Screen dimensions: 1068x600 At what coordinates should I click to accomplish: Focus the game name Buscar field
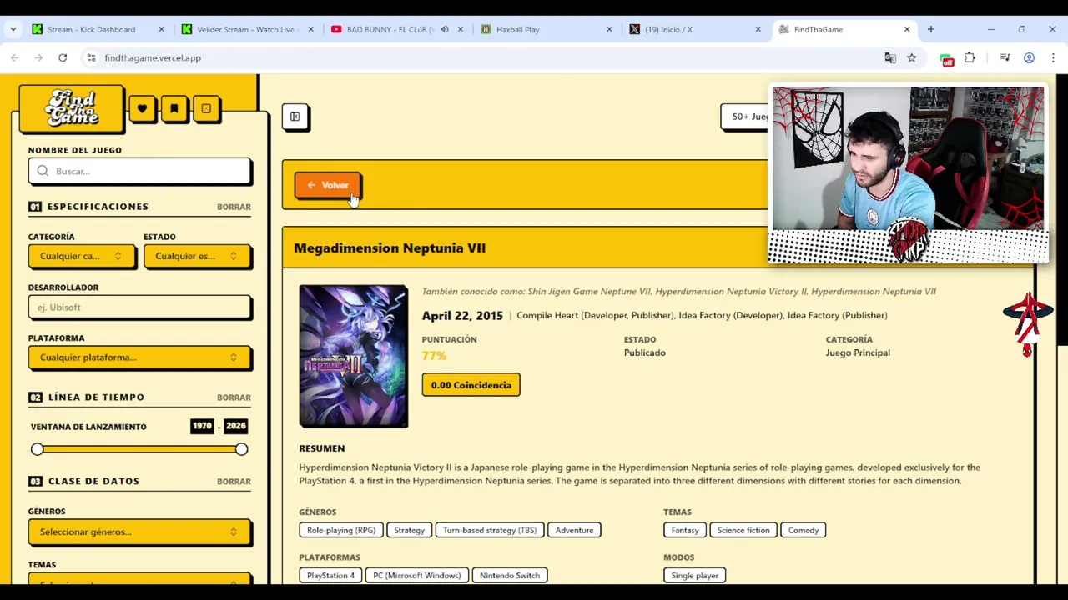click(139, 171)
